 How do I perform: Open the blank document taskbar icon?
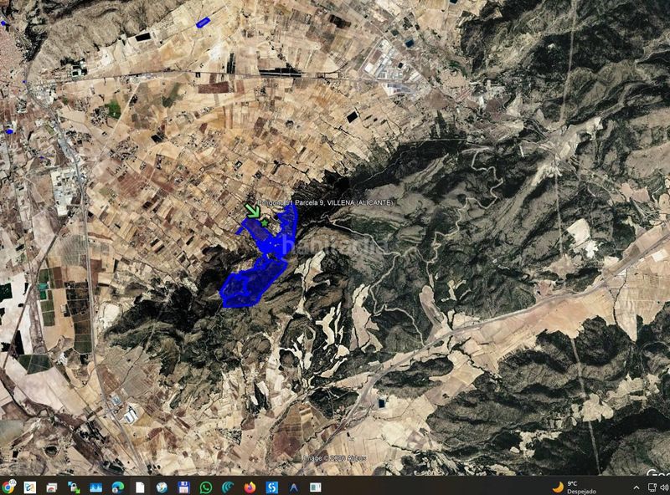click(x=140, y=487)
